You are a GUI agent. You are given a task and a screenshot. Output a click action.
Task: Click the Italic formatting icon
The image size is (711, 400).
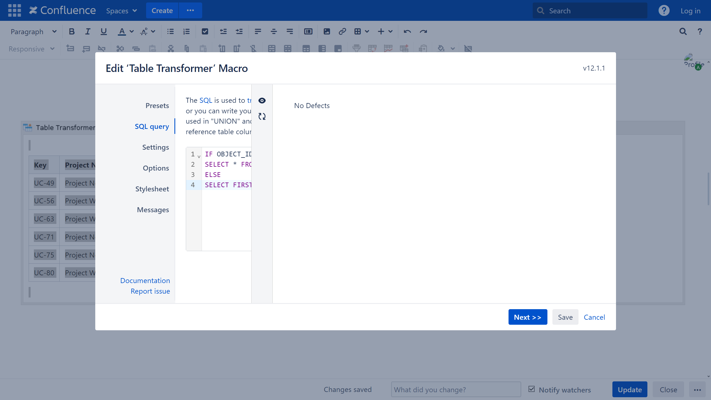(x=87, y=31)
